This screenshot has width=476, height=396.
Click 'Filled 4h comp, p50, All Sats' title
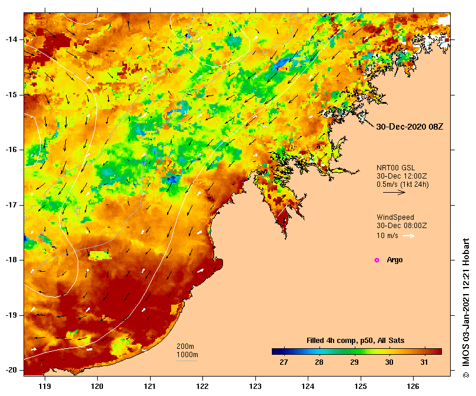click(355, 341)
